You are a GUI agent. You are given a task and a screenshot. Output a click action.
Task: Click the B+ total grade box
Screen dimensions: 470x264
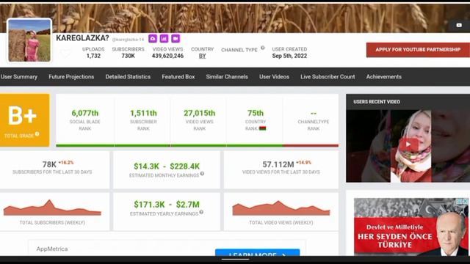click(x=25, y=120)
